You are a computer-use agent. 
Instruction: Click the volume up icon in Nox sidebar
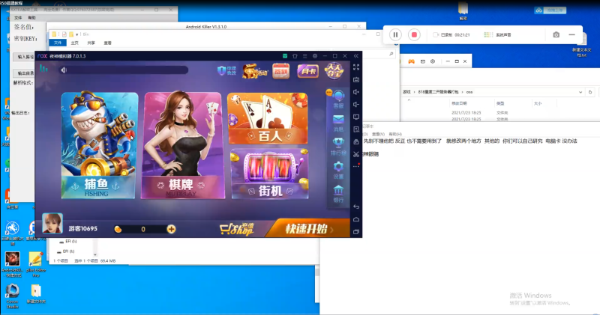coord(356,92)
